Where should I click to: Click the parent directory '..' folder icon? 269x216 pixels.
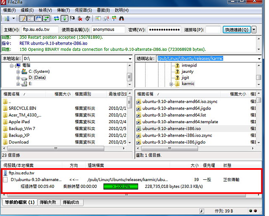(x=5, y=102)
